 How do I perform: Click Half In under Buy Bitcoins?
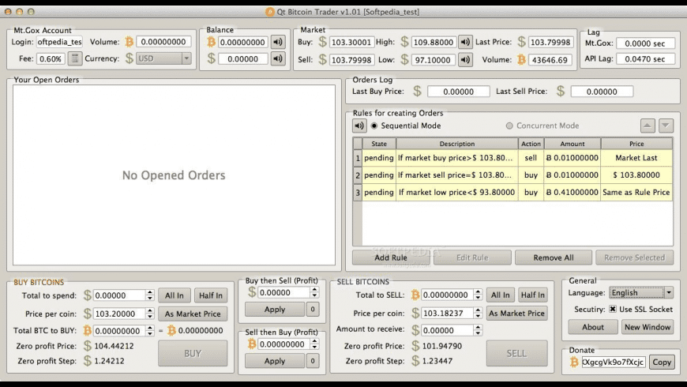211,295
